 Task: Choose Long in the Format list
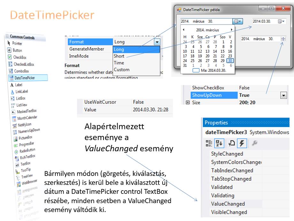pos(136,50)
